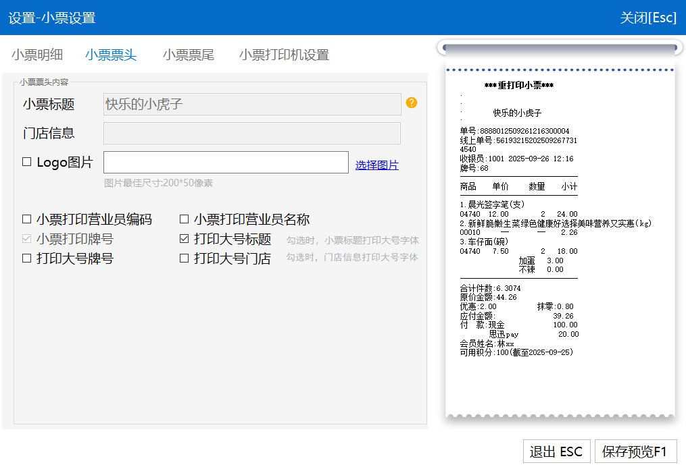
Task: Open the 小票票尾 tab
Action: tap(188, 55)
